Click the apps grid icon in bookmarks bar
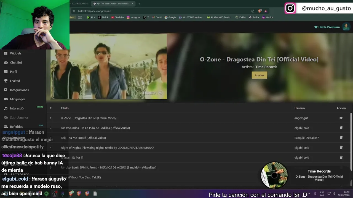This screenshot has height=198, width=353. point(80,17)
